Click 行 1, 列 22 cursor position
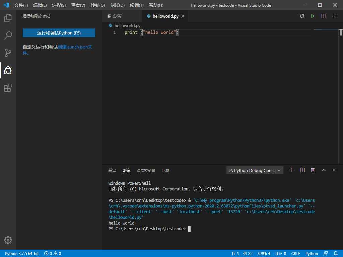The width and height of the screenshot is (343, 257). [242, 254]
